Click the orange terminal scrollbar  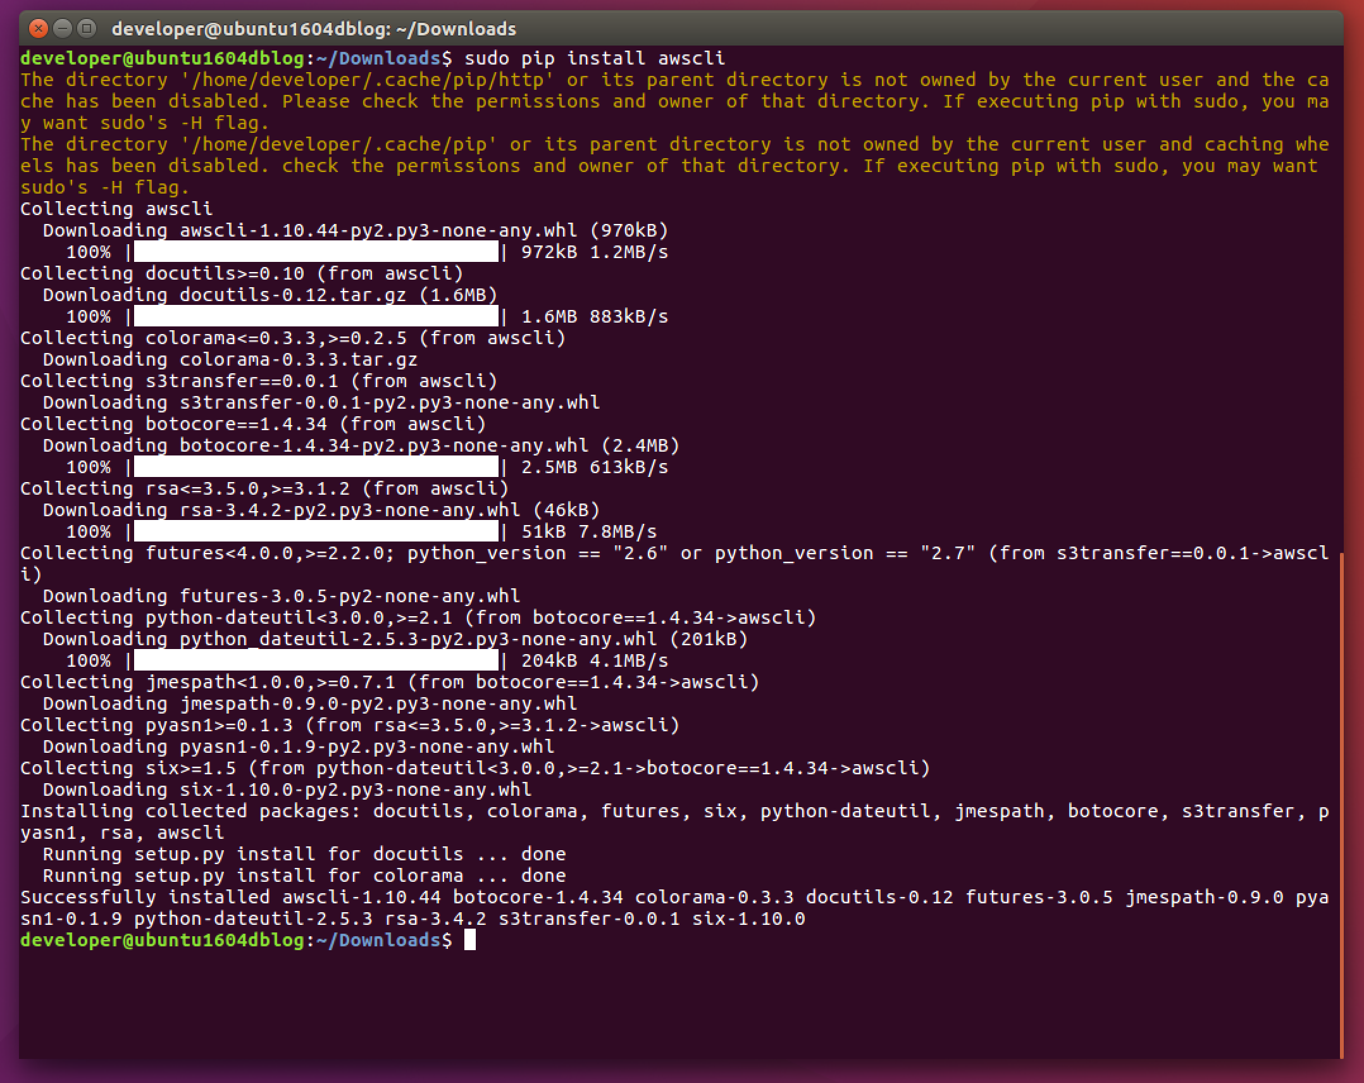pyautogui.click(x=1341, y=803)
